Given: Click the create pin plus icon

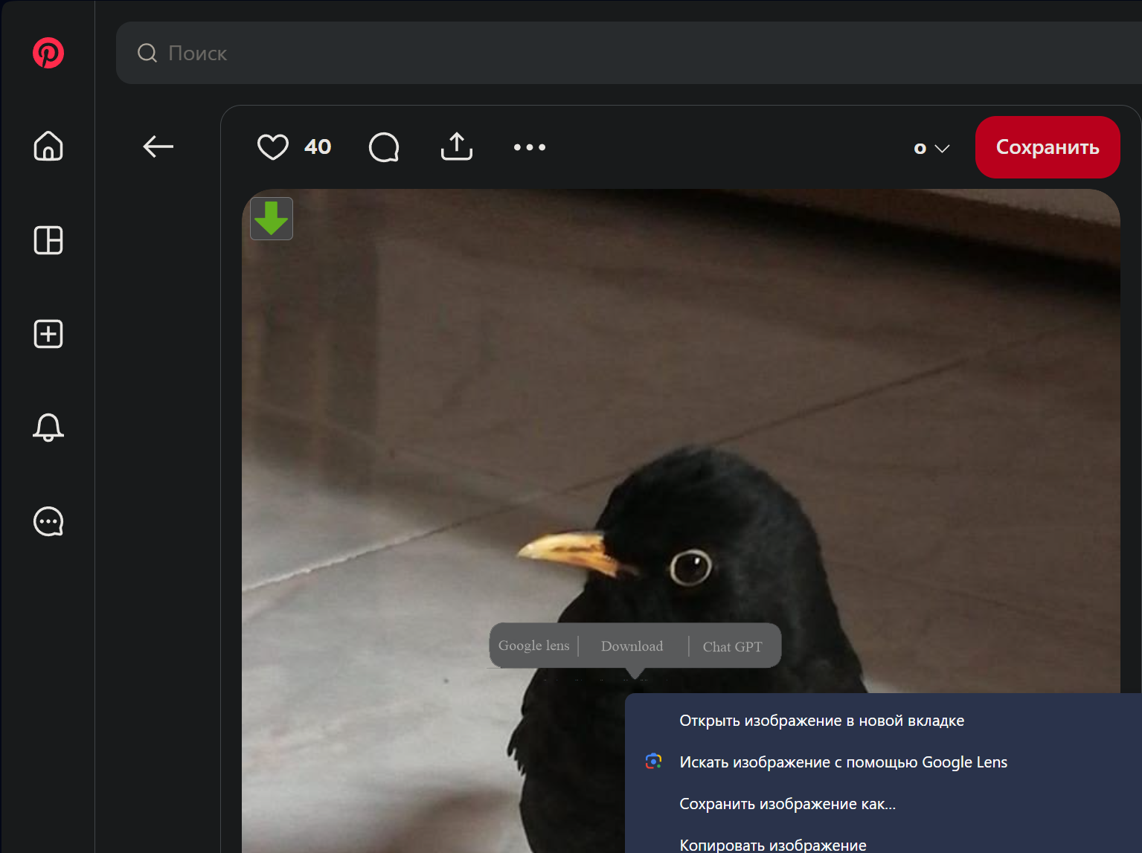Looking at the screenshot, I should coord(48,334).
